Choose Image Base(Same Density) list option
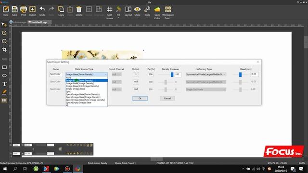The height and width of the screenshot is (173, 308). click(x=87, y=80)
